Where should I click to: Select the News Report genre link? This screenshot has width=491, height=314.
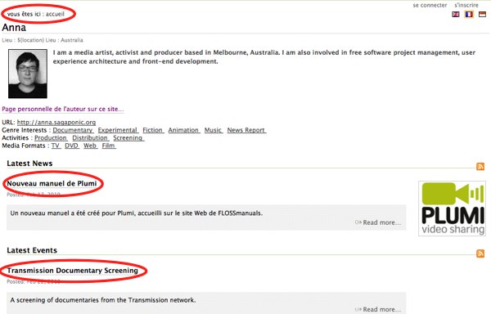246,130
